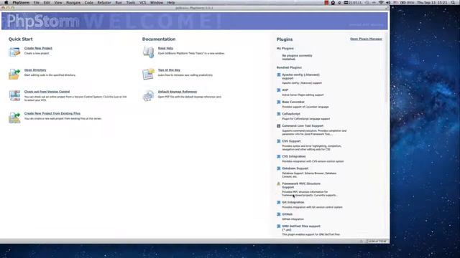The width and height of the screenshot is (460, 258).
Task: Open the View menu
Action: pyautogui.click(x=58, y=3)
